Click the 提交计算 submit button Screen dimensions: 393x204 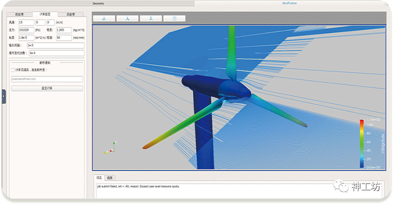coord(47,88)
